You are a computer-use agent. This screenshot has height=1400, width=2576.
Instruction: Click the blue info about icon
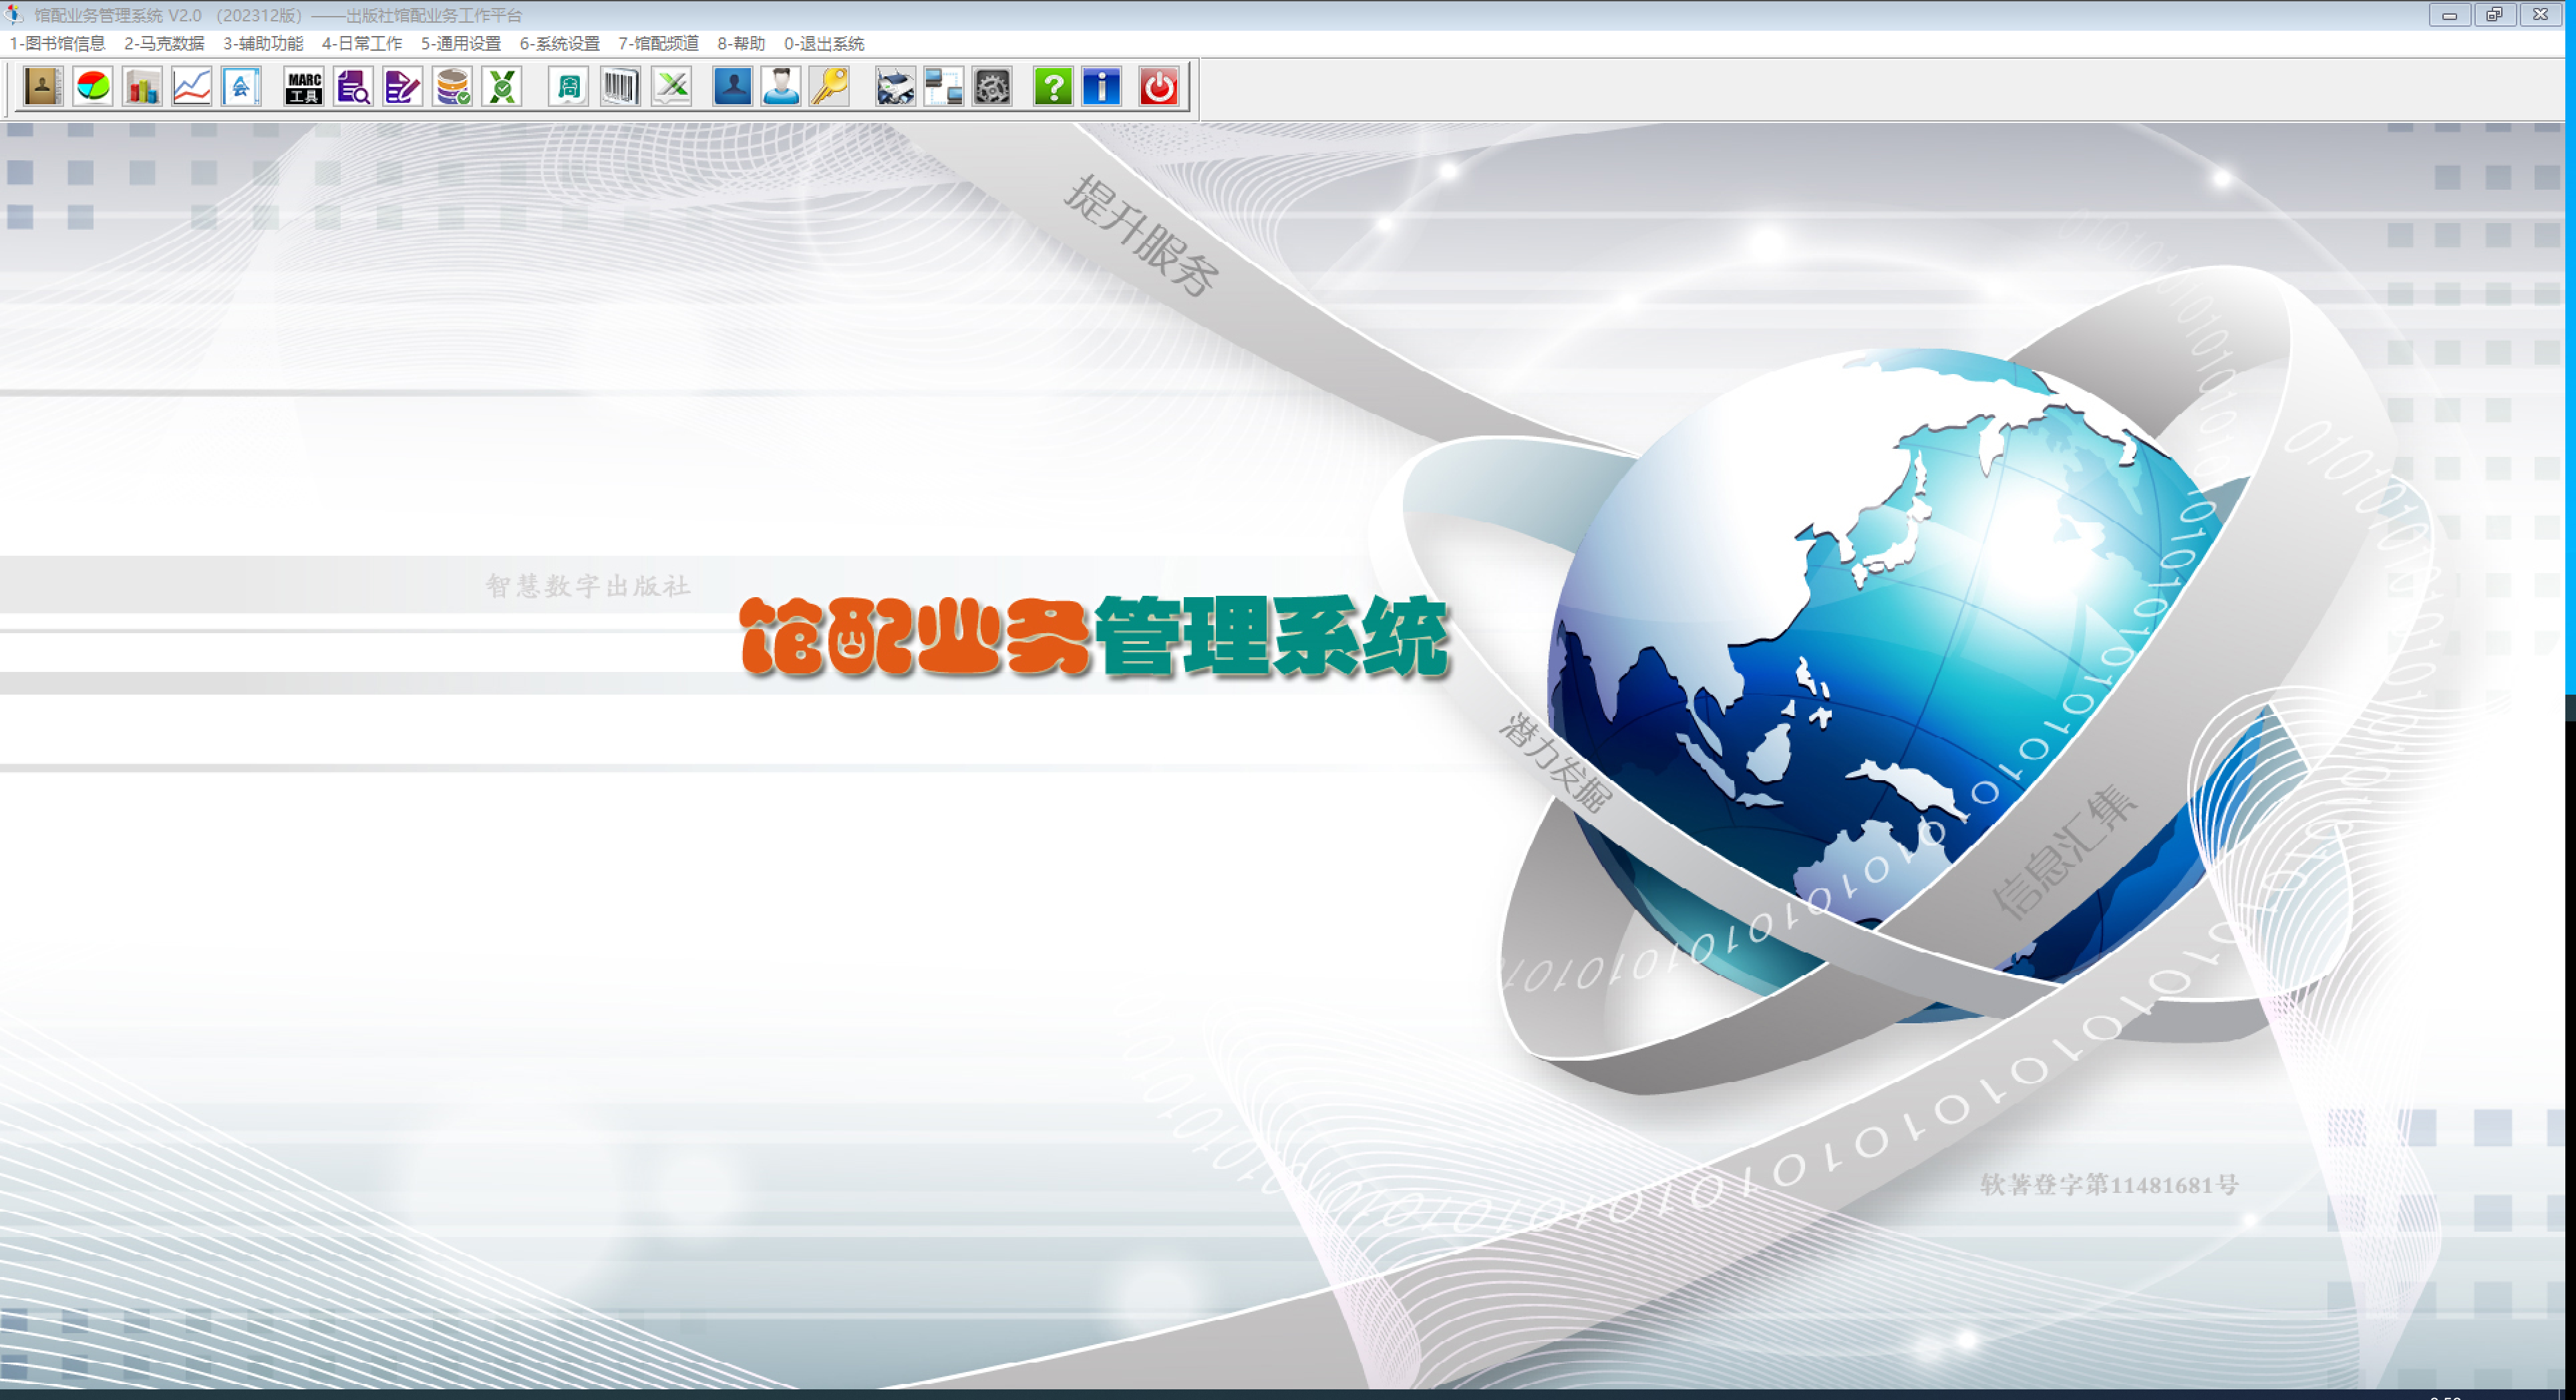click(x=1102, y=87)
